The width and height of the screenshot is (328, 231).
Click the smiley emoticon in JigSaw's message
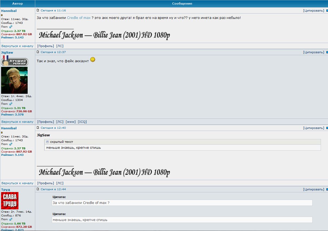[93, 60]
